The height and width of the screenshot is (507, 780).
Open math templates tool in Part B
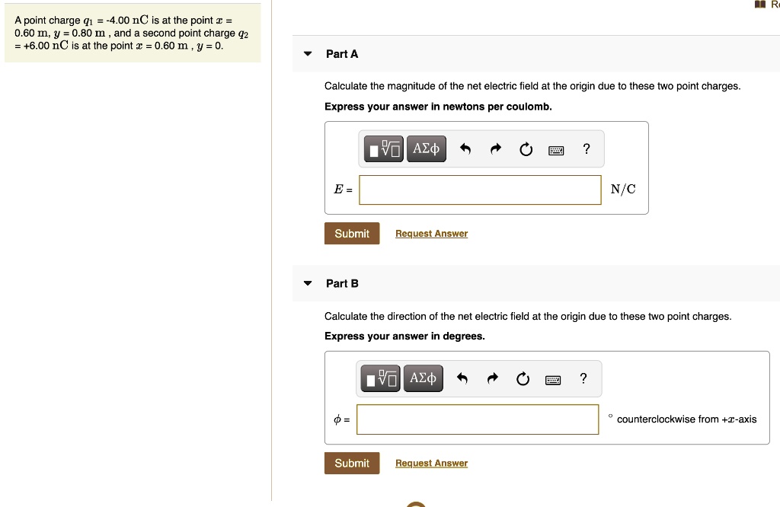381,378
